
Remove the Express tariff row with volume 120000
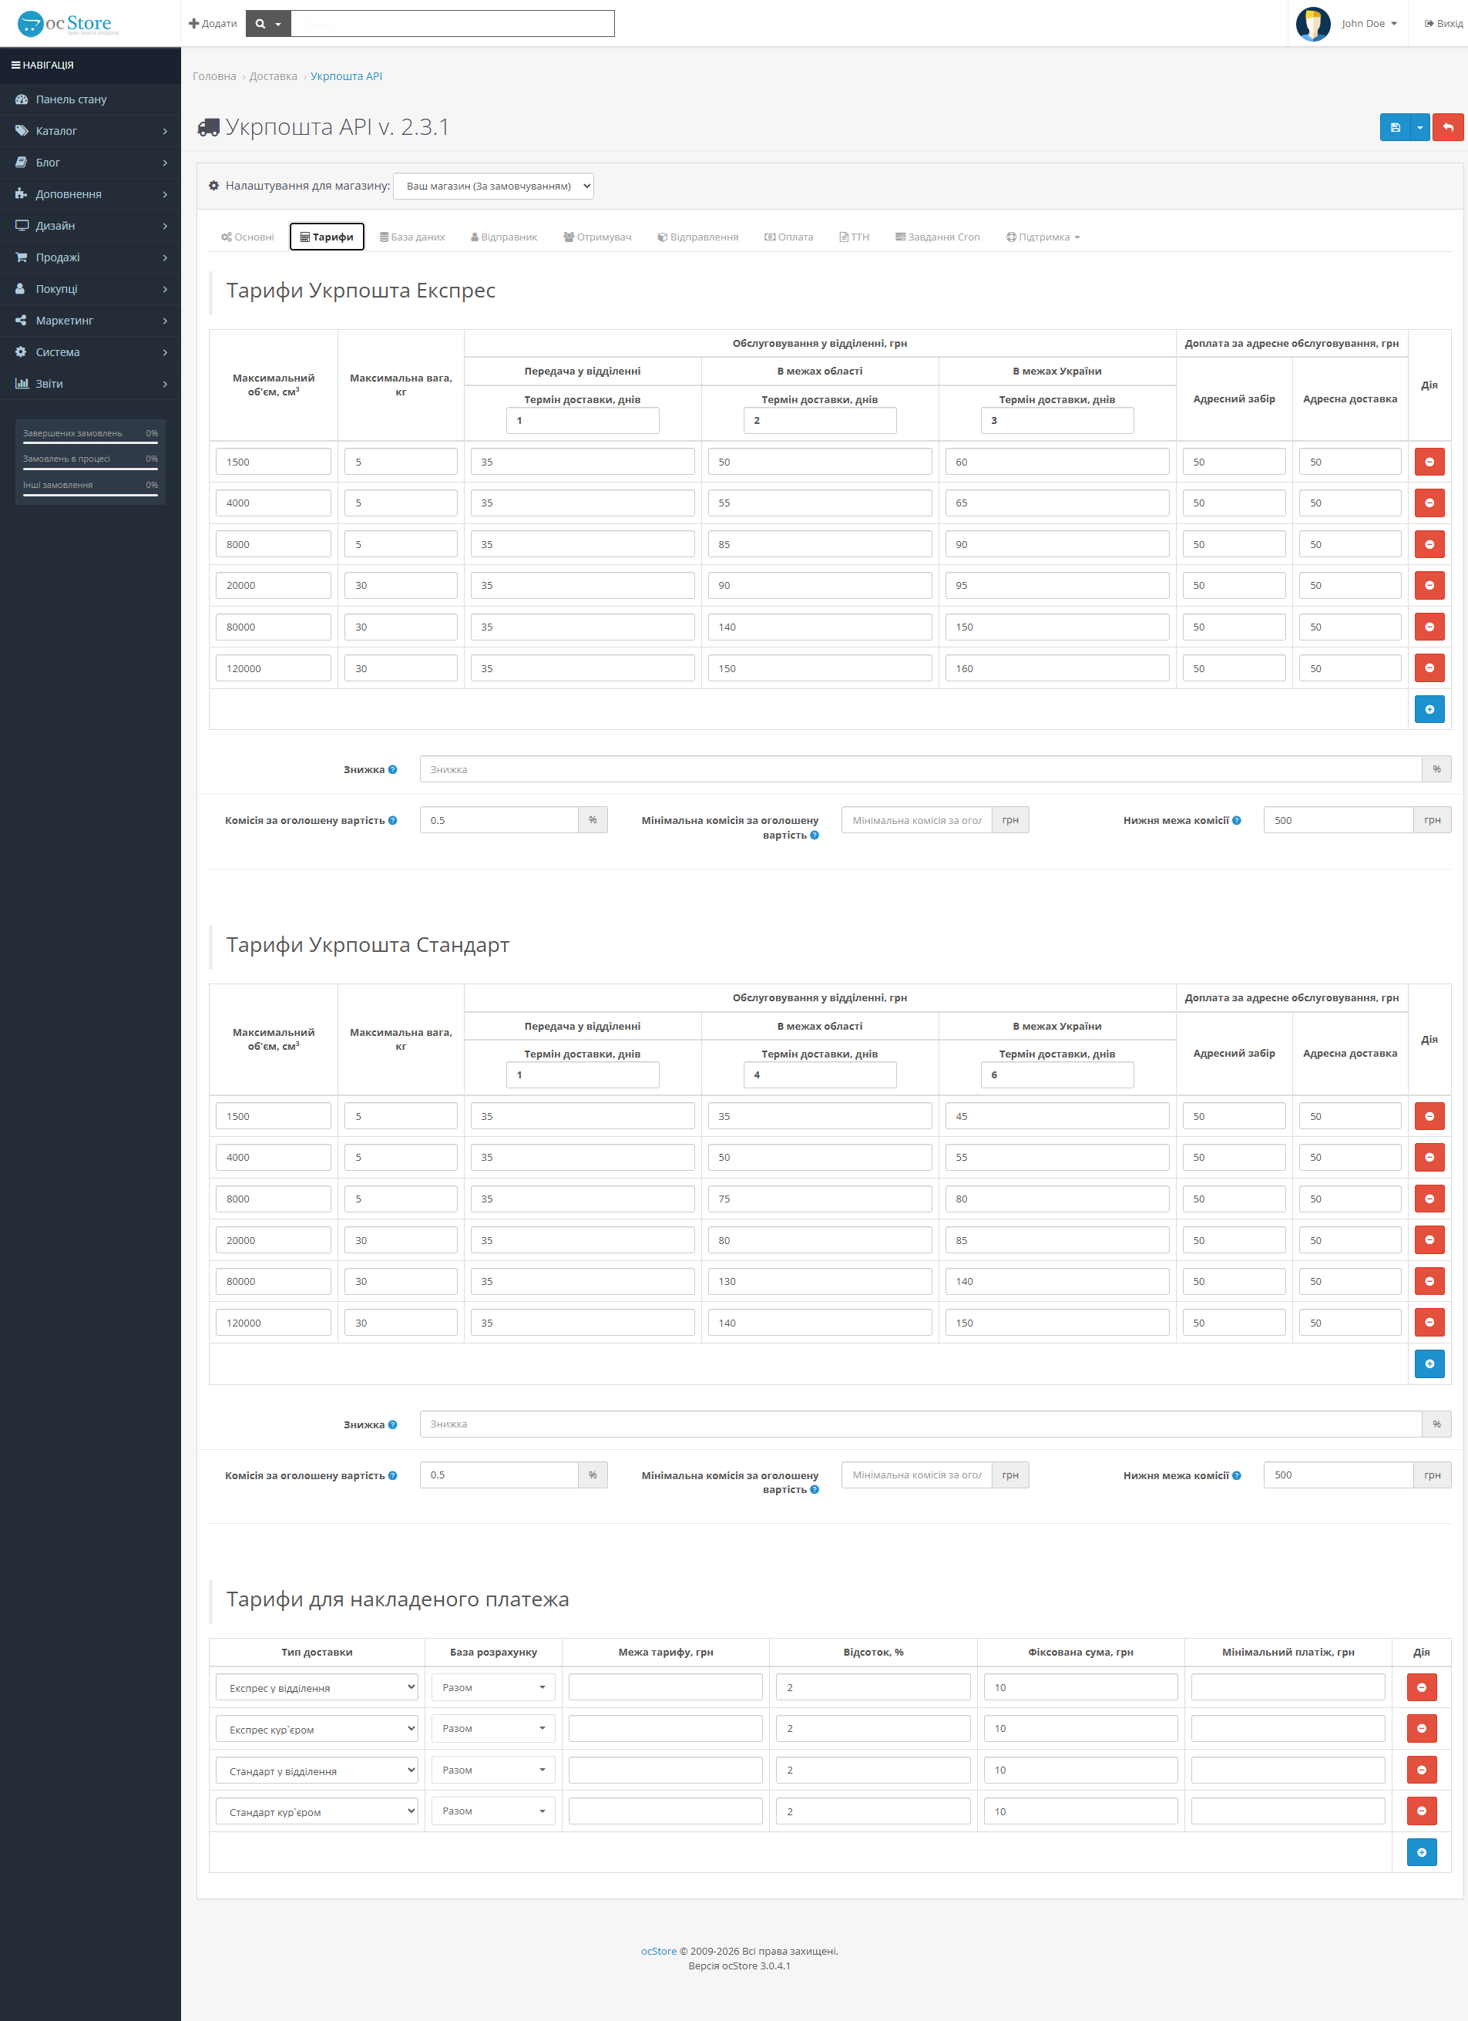click(x=1429, y=668)
